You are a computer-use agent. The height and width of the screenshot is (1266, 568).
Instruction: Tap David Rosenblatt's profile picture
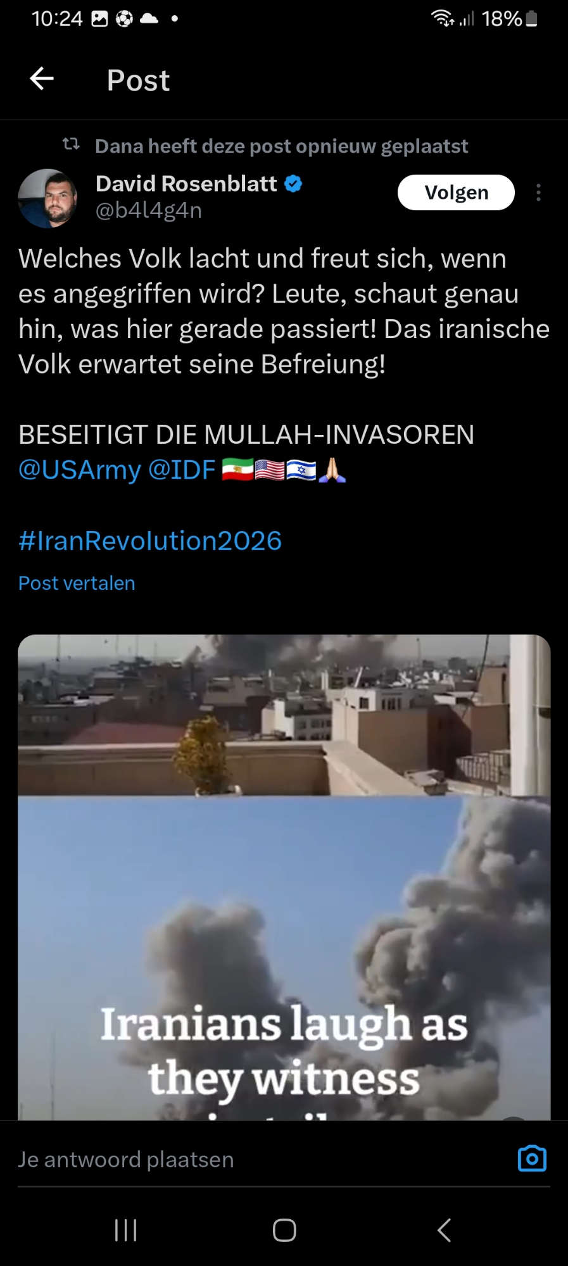click(x=48, y=198)
